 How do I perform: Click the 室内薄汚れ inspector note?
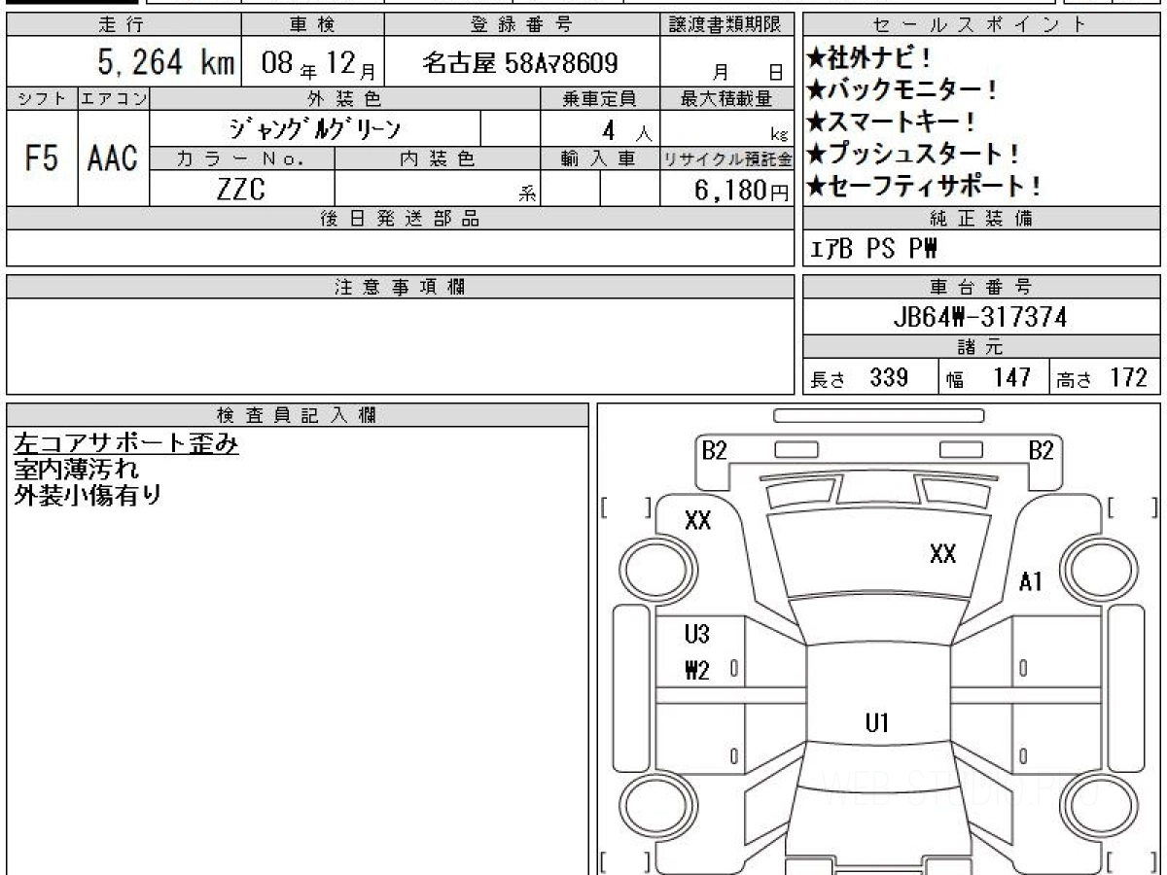tap(76, 469)
